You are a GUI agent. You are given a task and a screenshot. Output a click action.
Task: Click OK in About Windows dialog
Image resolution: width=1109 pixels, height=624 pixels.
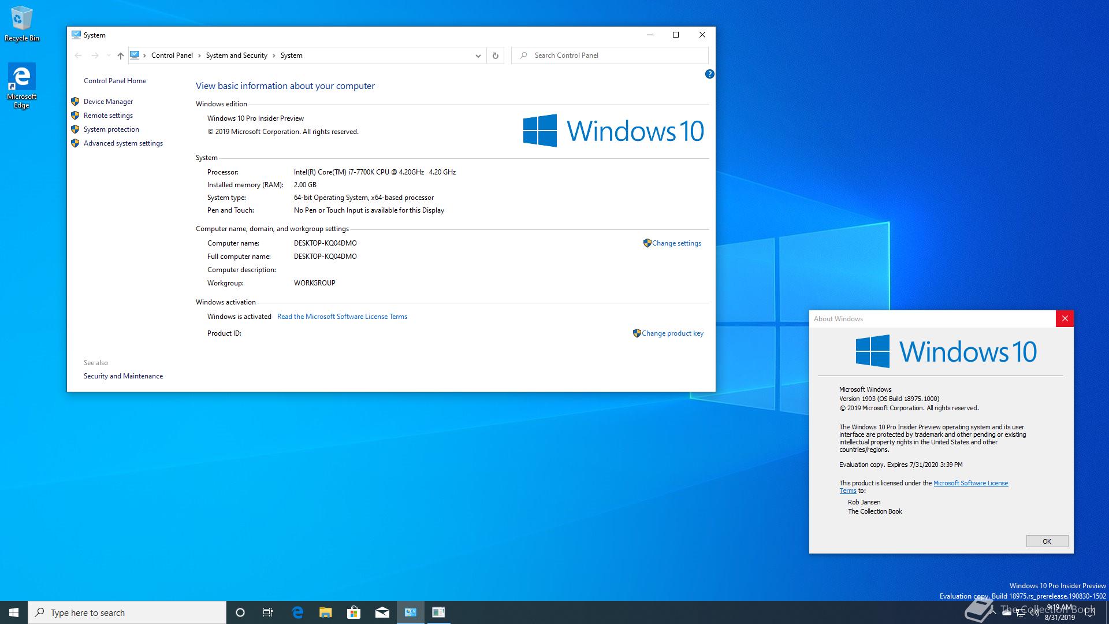tap(1047, 541)
